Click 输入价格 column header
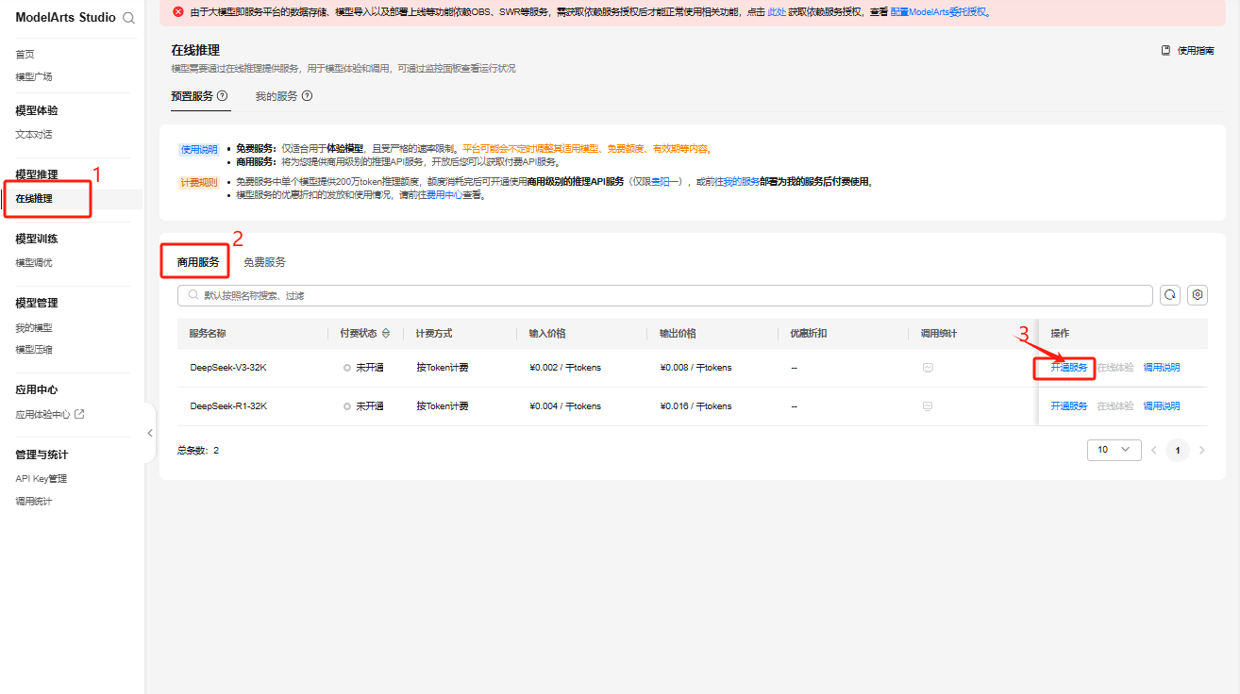 (547, 334)
